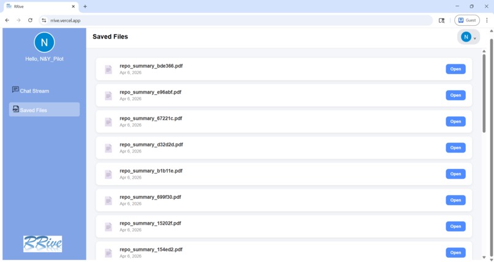The width and height of the screenshot is (494, 262).
Task: Open the browser three-dot menu
Action: point(487,20)
